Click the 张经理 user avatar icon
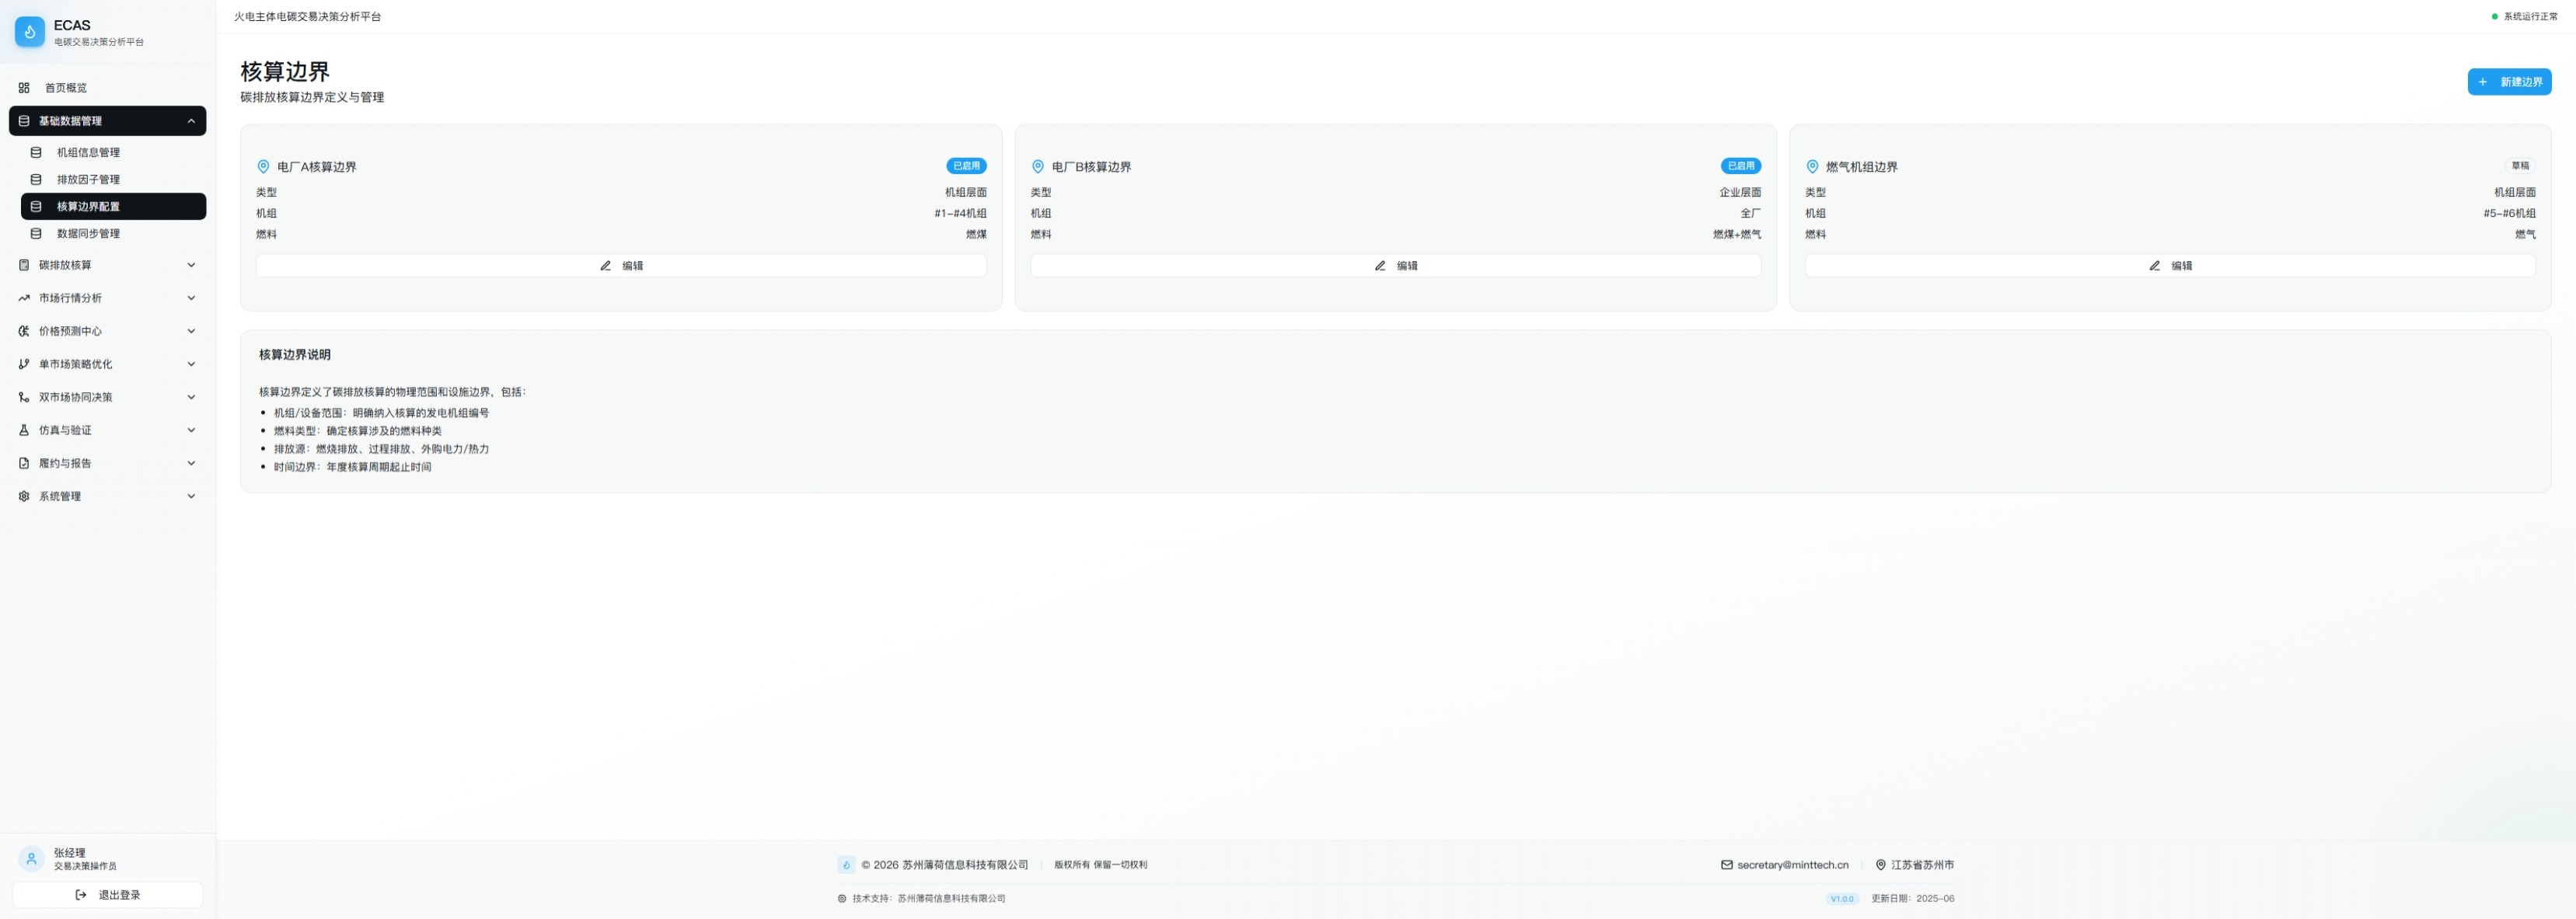The height and width of the screenshot is (919, 2576). coord(31,859)
